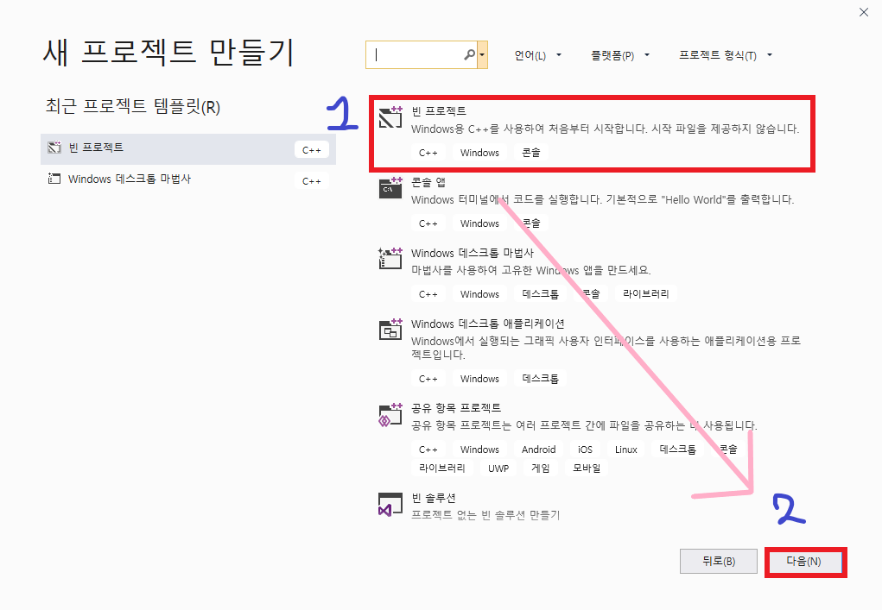Screen dimensions: 882x610
Task: Click the C++ tag under 빈 프로젝트
Action: [428, 153]
